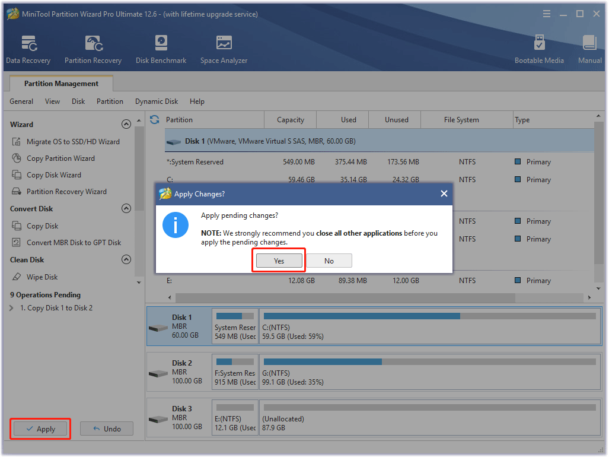Start Migrate OS to SSD/HD Wizard
The height and width of the screenshot is (457, 609).
pyautogui.click(x=73, y=141)
